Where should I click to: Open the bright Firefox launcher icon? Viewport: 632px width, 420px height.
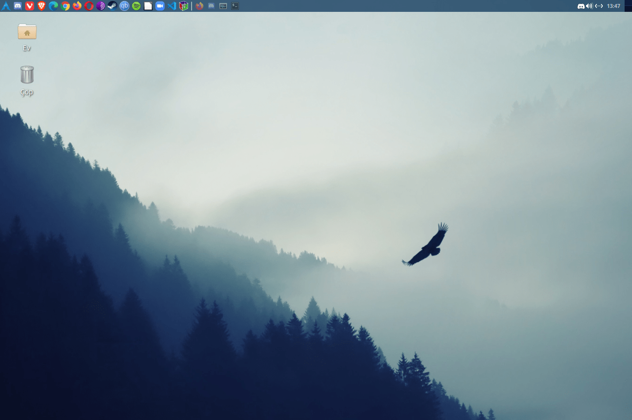click(x=77, y=6)
